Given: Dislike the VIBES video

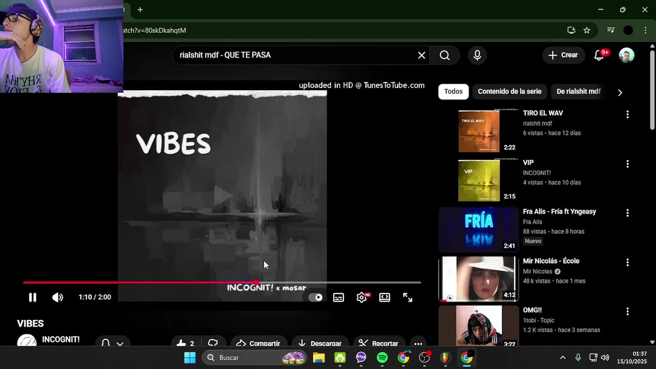Looking at the screenshot, I should click(213, 343).
